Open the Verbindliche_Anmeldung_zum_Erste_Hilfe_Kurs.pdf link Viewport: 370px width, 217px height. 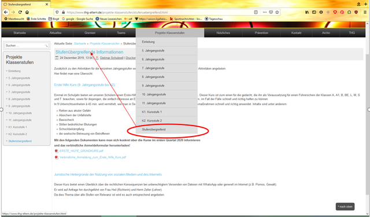pos(92,157)
